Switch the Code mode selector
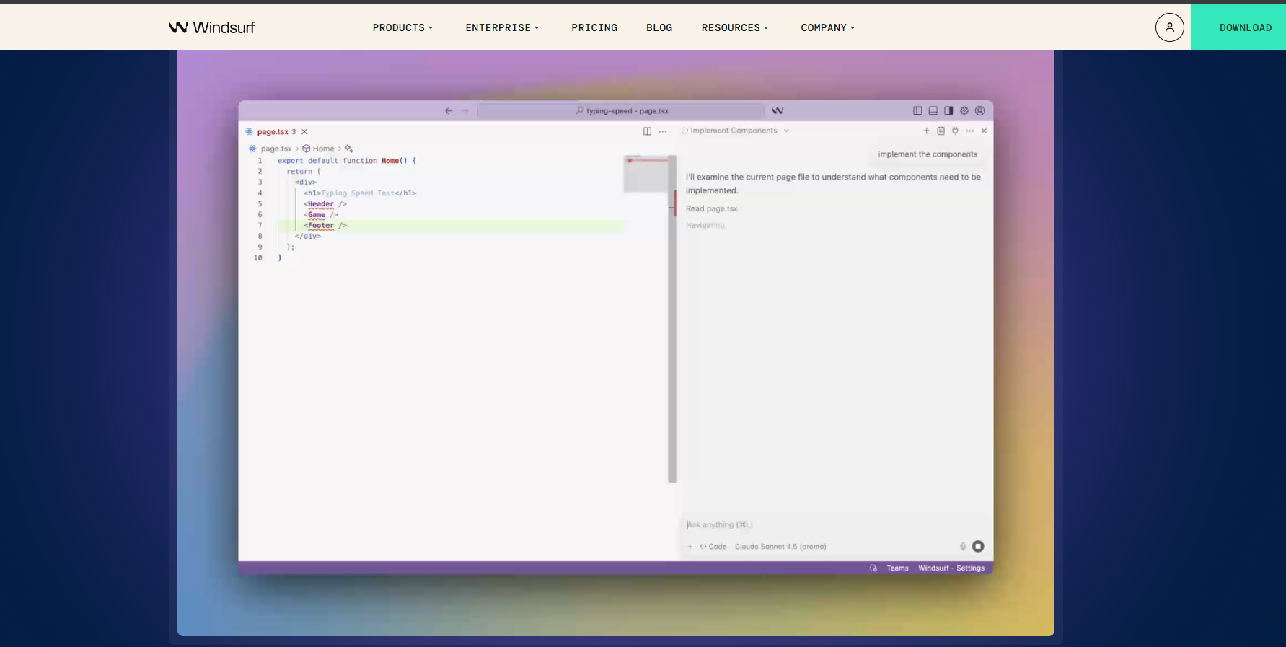The width and height of the screenshot is (1286, 647). (x=713, y=547)
